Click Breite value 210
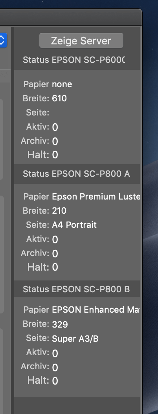The image size is (158, 414). coord(59,211)
